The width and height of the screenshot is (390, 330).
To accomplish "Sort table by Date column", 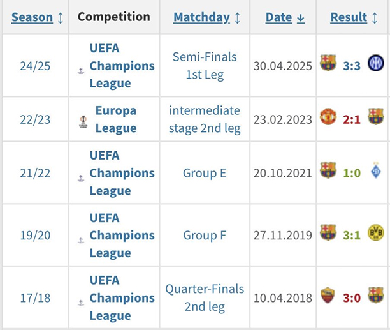I will coord(278,17).
